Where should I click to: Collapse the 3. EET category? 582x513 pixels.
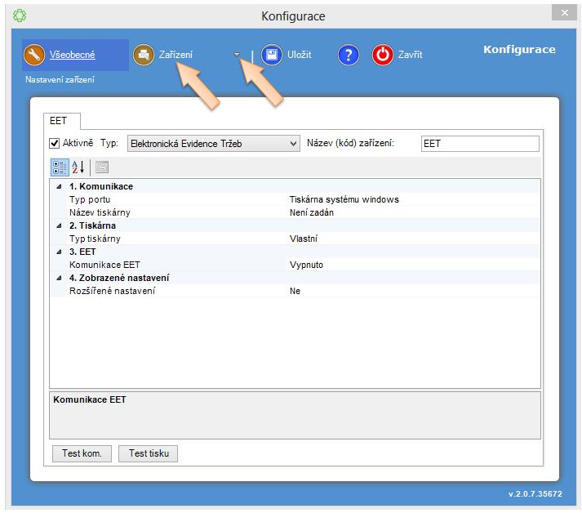pyautogui.click(x=58, y=252)
